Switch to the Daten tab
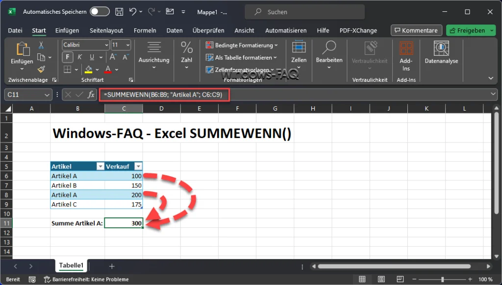Screen dimensions: 502x285 click(175, 30)
